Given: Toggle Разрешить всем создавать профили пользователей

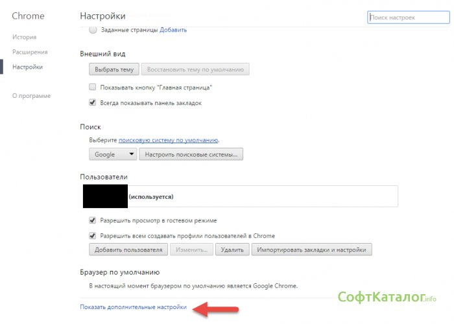Looking at the screenshot, I should (93, 236).
